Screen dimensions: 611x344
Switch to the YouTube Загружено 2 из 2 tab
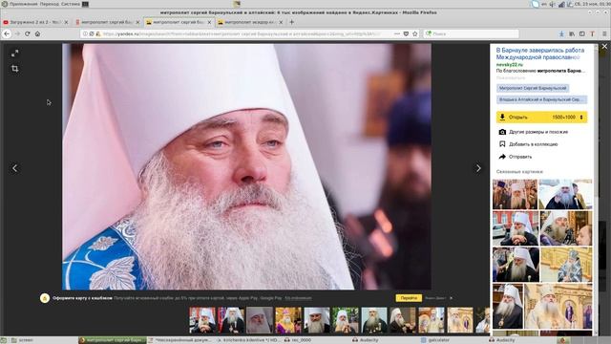pyautogui.click(x=36, y=22)
